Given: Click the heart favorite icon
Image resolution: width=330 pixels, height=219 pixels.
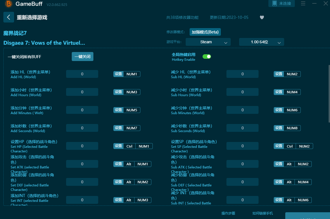Looking at the screenshot, I should [x=262, y=17].
